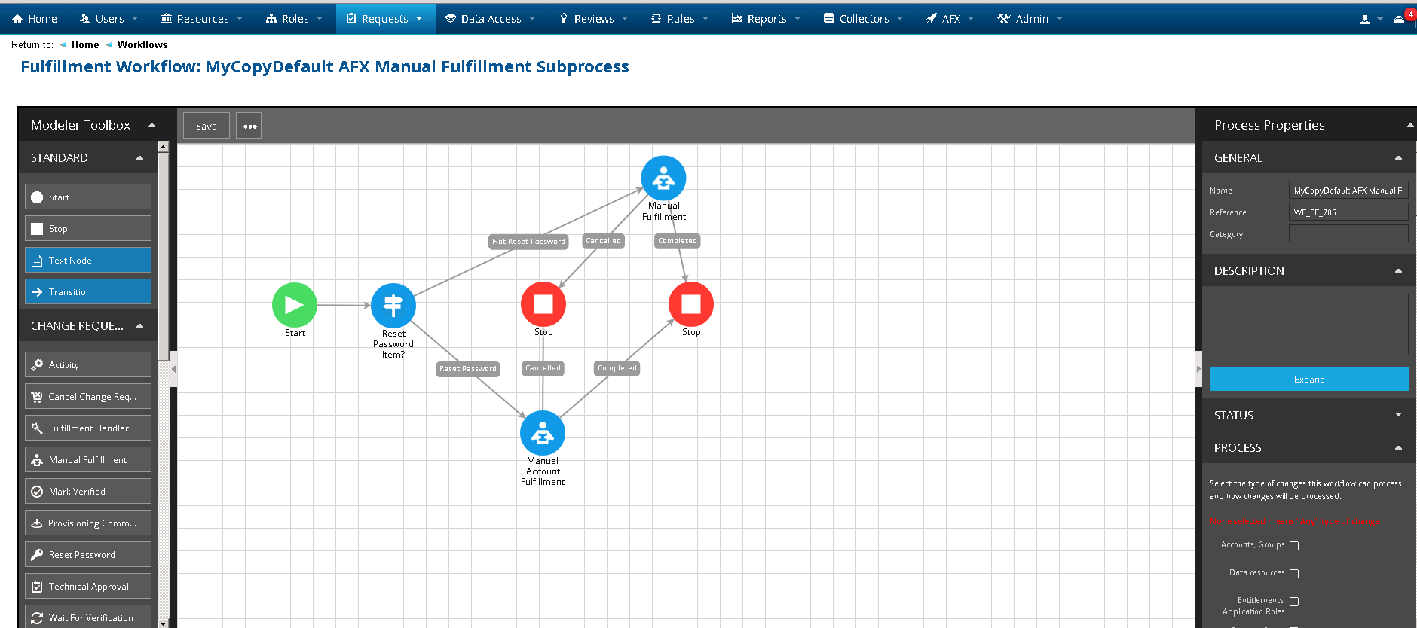Click the Category input field
1417x628 pixels.
pos(1348,234)
